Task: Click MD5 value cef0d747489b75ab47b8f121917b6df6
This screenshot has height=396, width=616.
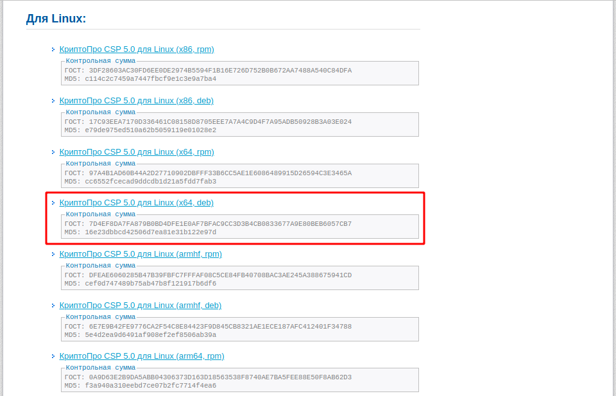Action: [150, 284]
